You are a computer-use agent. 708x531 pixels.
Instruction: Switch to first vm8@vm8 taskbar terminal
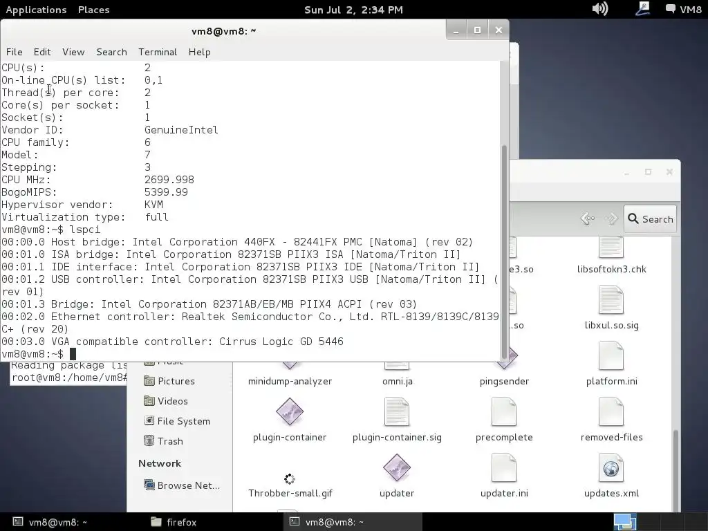pos(50,523)
